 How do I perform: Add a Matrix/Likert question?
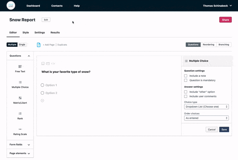tap(20, 98)
